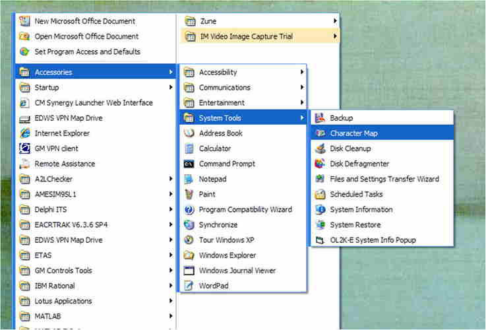This screenshot has height=330, width=486.
Task: Launch Windows Explorer from Accessories
Action: (228, 255)
